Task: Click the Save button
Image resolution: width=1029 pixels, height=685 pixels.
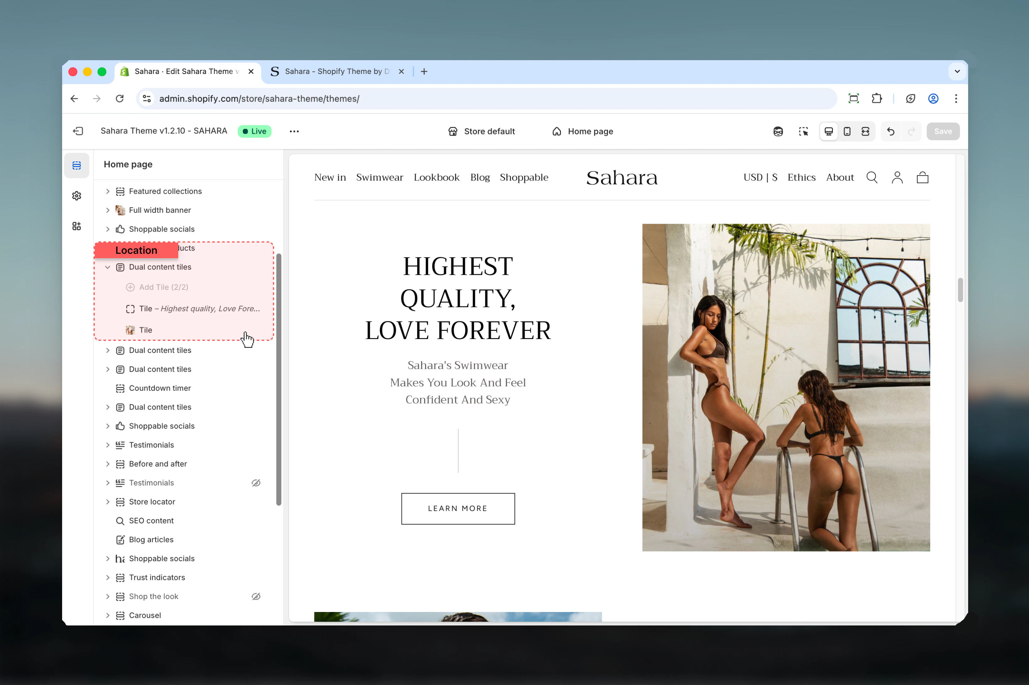Action: pos(943,132)
